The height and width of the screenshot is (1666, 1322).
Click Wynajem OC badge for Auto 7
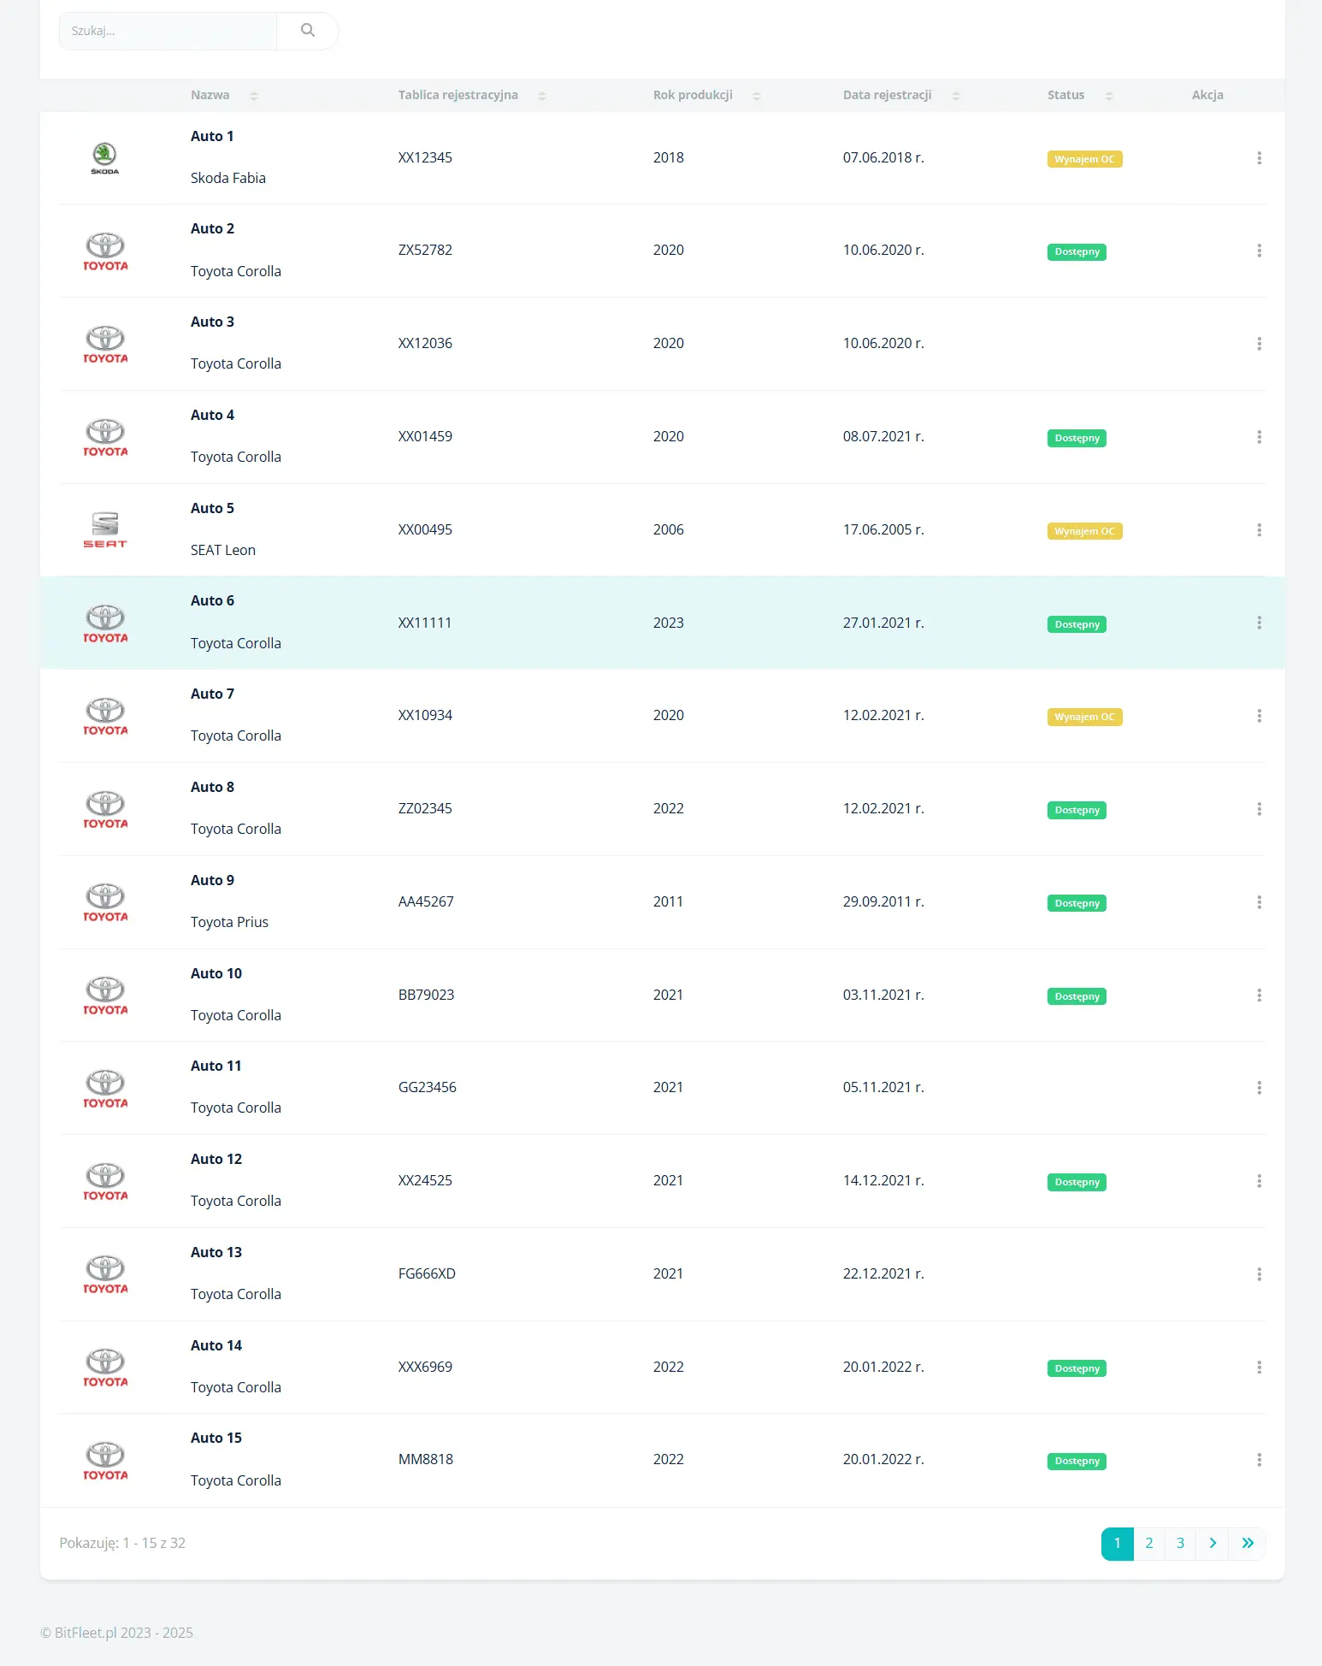coord(1084,717)
